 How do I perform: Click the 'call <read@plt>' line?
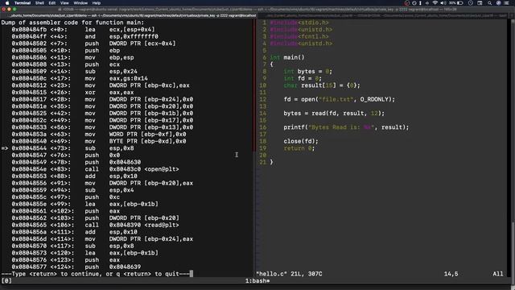(x=95, y=225)
